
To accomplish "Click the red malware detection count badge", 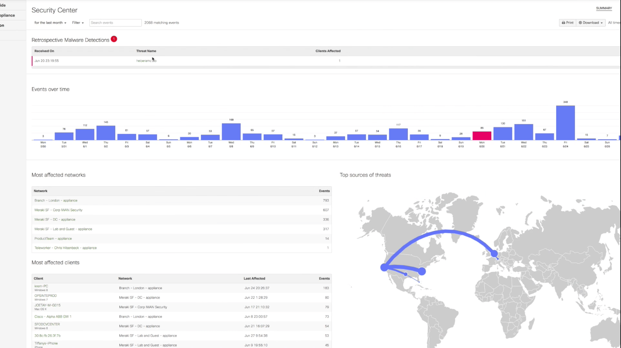I will pyautogui.click(x=114, y=39).
